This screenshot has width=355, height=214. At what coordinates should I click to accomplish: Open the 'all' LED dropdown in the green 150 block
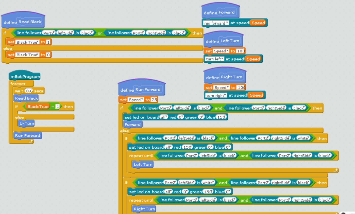coord(169,192)
